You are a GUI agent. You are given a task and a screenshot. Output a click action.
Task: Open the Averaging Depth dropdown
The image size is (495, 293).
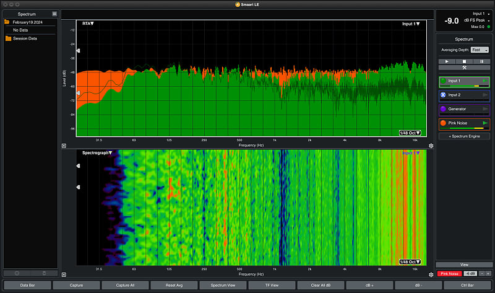pyautogui.click(x=480, y=50)
